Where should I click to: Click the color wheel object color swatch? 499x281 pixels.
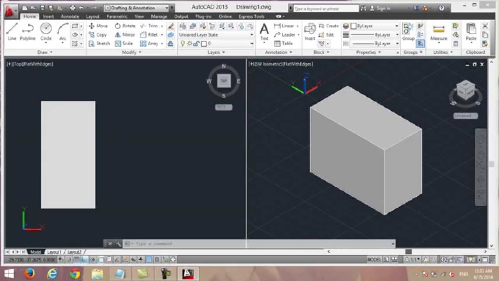[346, 26]
